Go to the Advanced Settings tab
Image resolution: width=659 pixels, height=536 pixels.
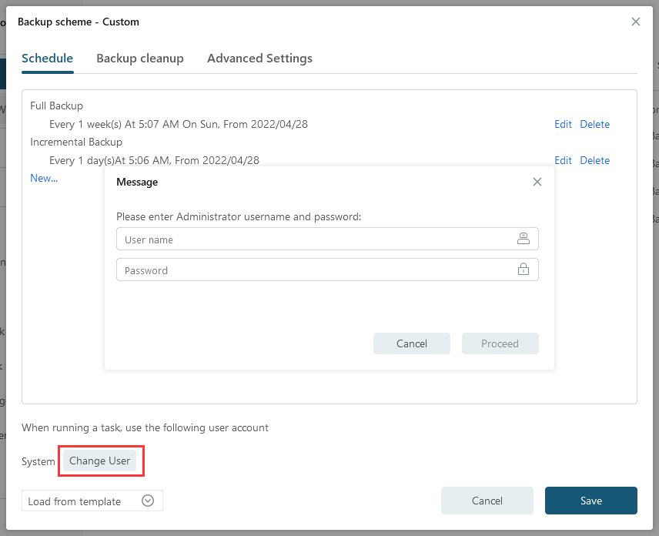point(259,59)
